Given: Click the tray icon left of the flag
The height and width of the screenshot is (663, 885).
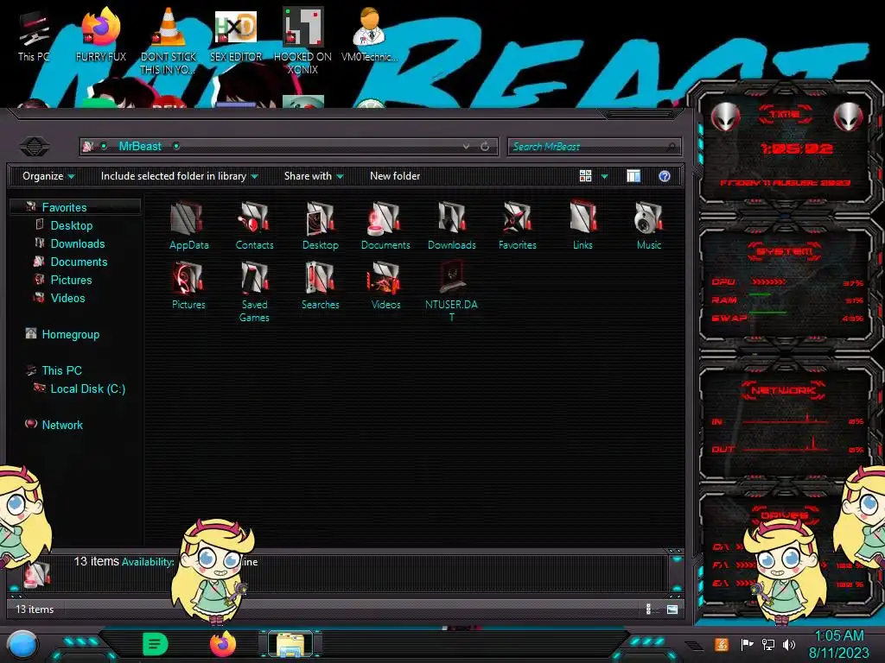Looking at the screenshot, I should coord(722,644).
